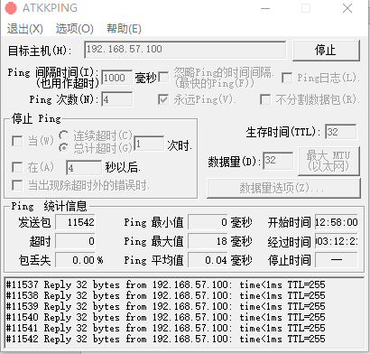Click the 包丢失 value 0.00
370x354 pixels.
click(x=76, y=260)
